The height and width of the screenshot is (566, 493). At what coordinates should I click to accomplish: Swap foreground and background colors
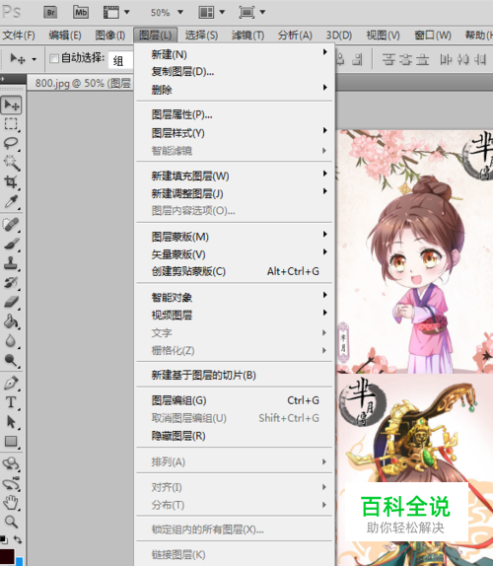[x=18, y=540]
